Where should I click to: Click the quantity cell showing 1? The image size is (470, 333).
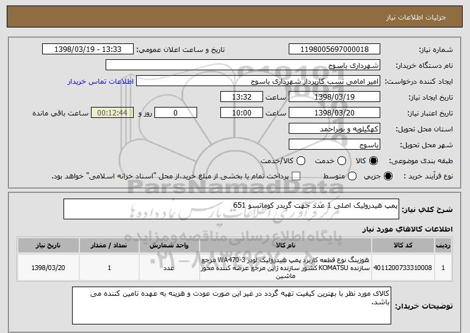click(x=109, y=268)
